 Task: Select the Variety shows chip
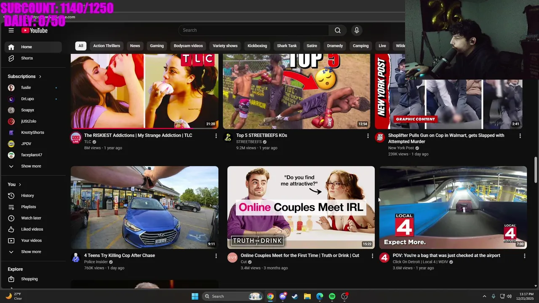[225, 46]
